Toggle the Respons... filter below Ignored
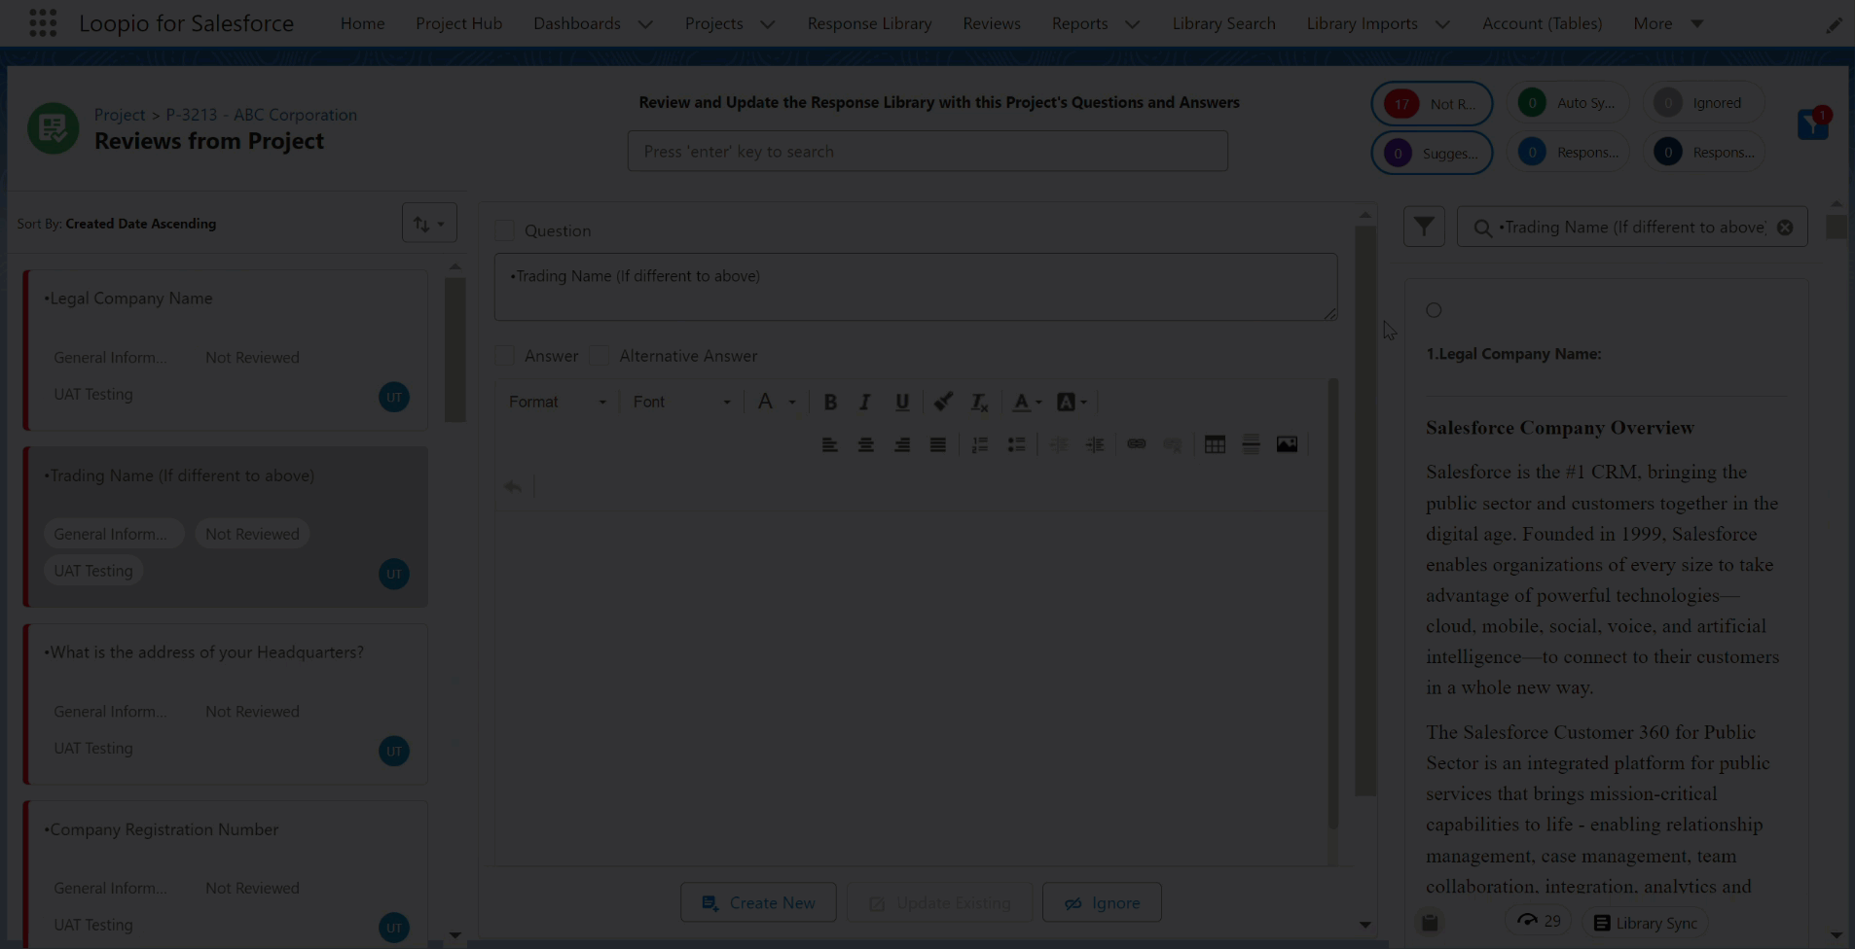This screenshot has width=1855, height=949. [1704, 152]
